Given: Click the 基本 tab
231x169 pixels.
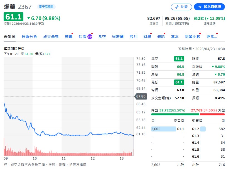Looking at the screenshot, I should coord(175,37).
